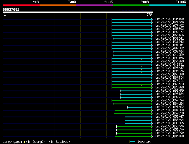Click UniRef100_A9TKQ2 label
This screenshot has width=189, height=144.
[170, 107]
